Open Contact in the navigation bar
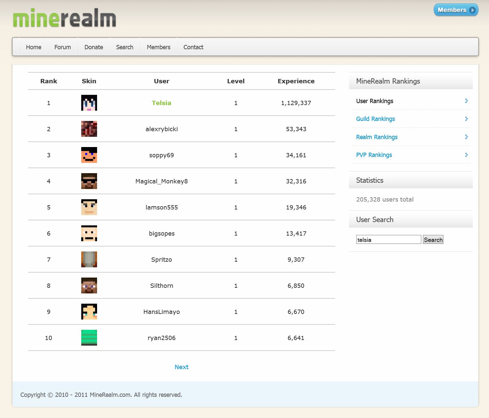The width and height of the screenshot is (489, 418). click(193, 47)
